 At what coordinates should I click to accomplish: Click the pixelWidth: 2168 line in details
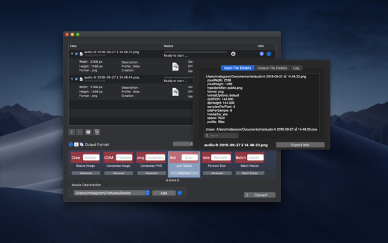pyautogui.click(x=219, y=80)
